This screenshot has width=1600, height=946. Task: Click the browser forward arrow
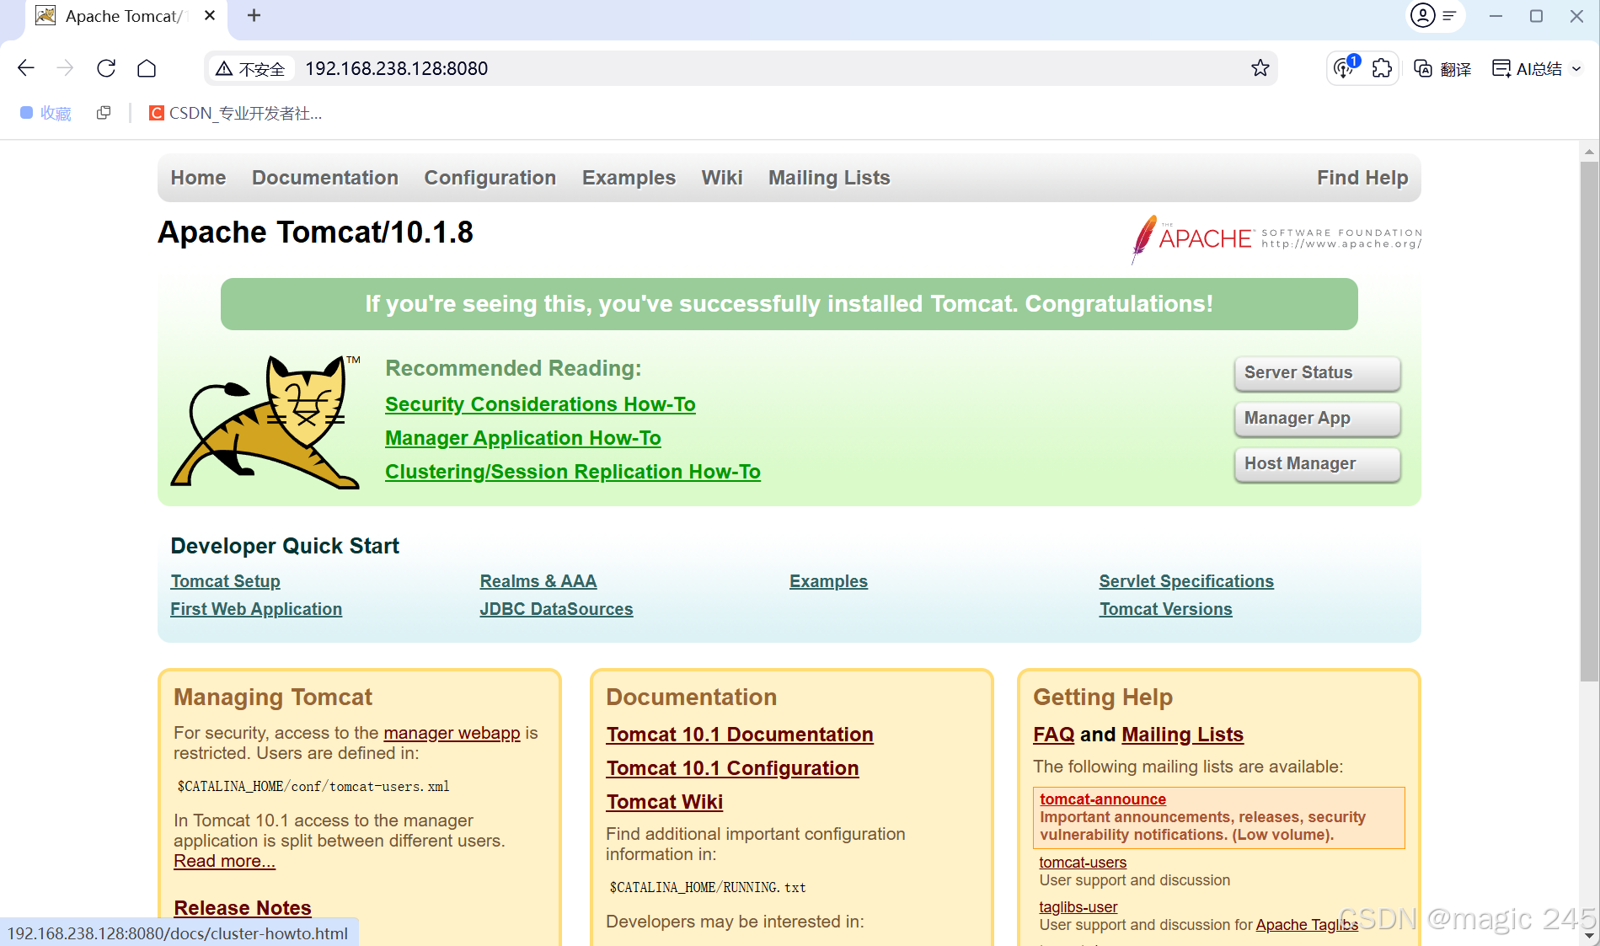tap(65, 68)
